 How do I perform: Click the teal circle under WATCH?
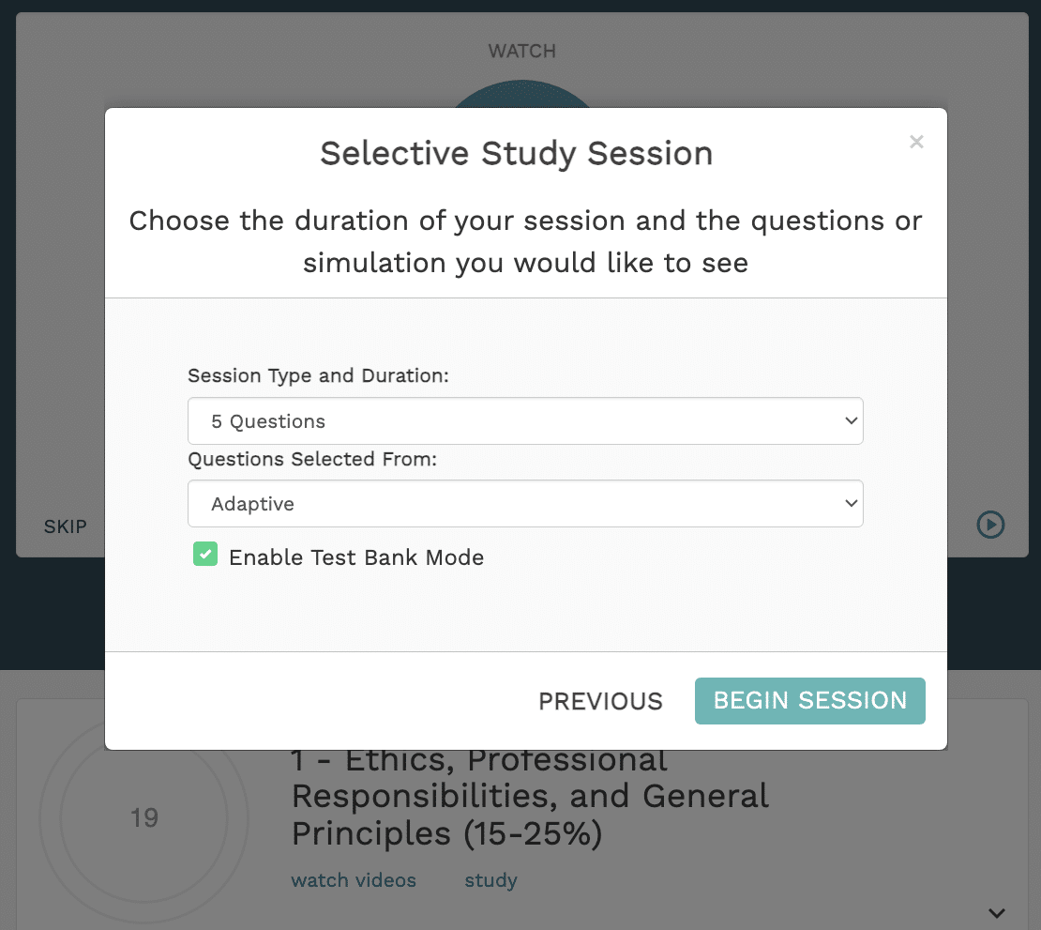point(521,96)
